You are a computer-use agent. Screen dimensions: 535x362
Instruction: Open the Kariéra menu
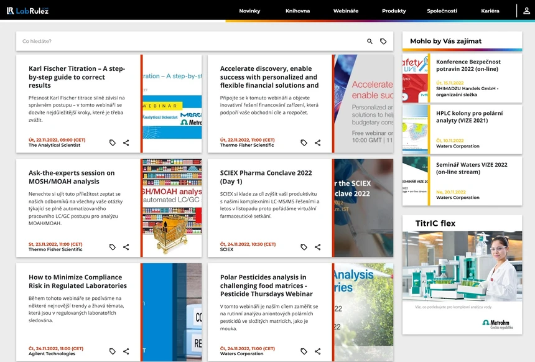click(490, 11)
